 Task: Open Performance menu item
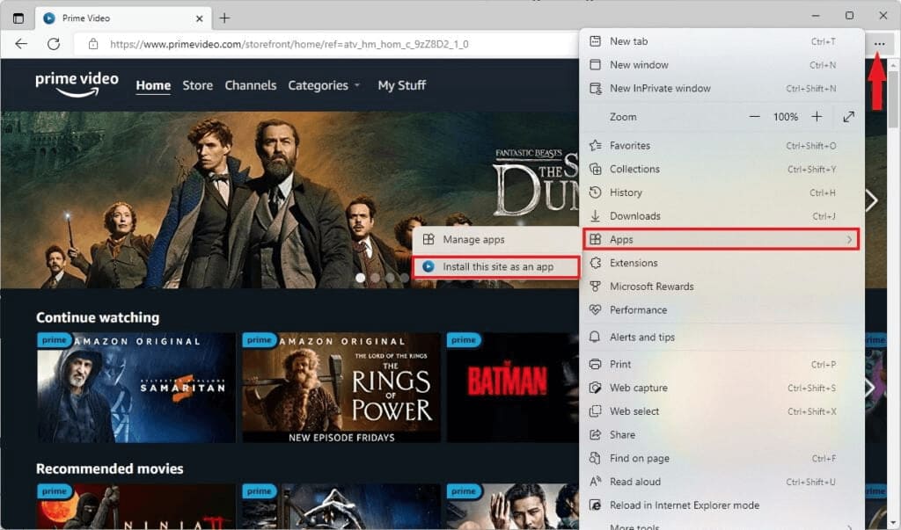pos(722,310)
